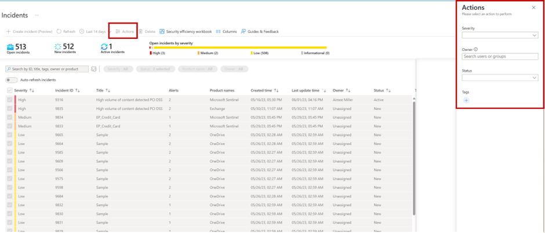Select the incident row with ID 9566
Viewport: 545px width, 233px height.
coord(209,170)
